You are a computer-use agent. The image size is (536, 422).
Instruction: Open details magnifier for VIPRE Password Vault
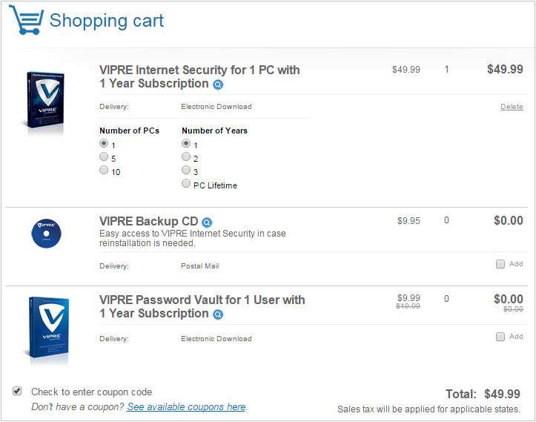218,314
